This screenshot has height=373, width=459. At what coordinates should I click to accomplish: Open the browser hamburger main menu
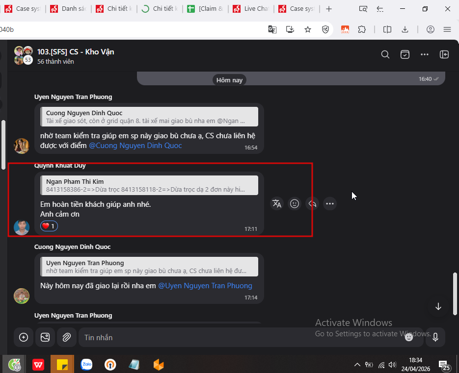447,29
